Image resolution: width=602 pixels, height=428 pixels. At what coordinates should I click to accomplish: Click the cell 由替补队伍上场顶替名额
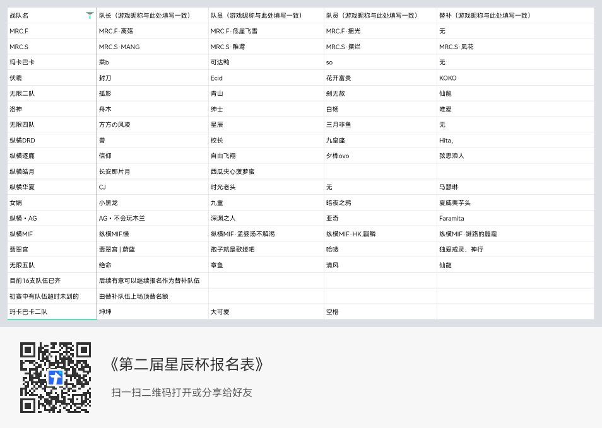pyautogui.click(x=153, y=296)
